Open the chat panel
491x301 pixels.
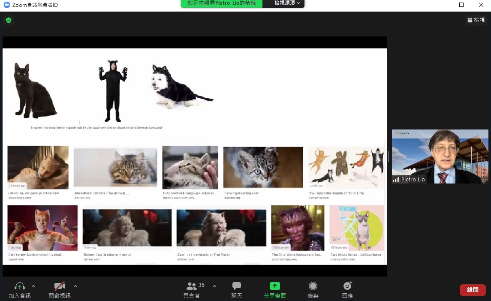tap(237, 289)
